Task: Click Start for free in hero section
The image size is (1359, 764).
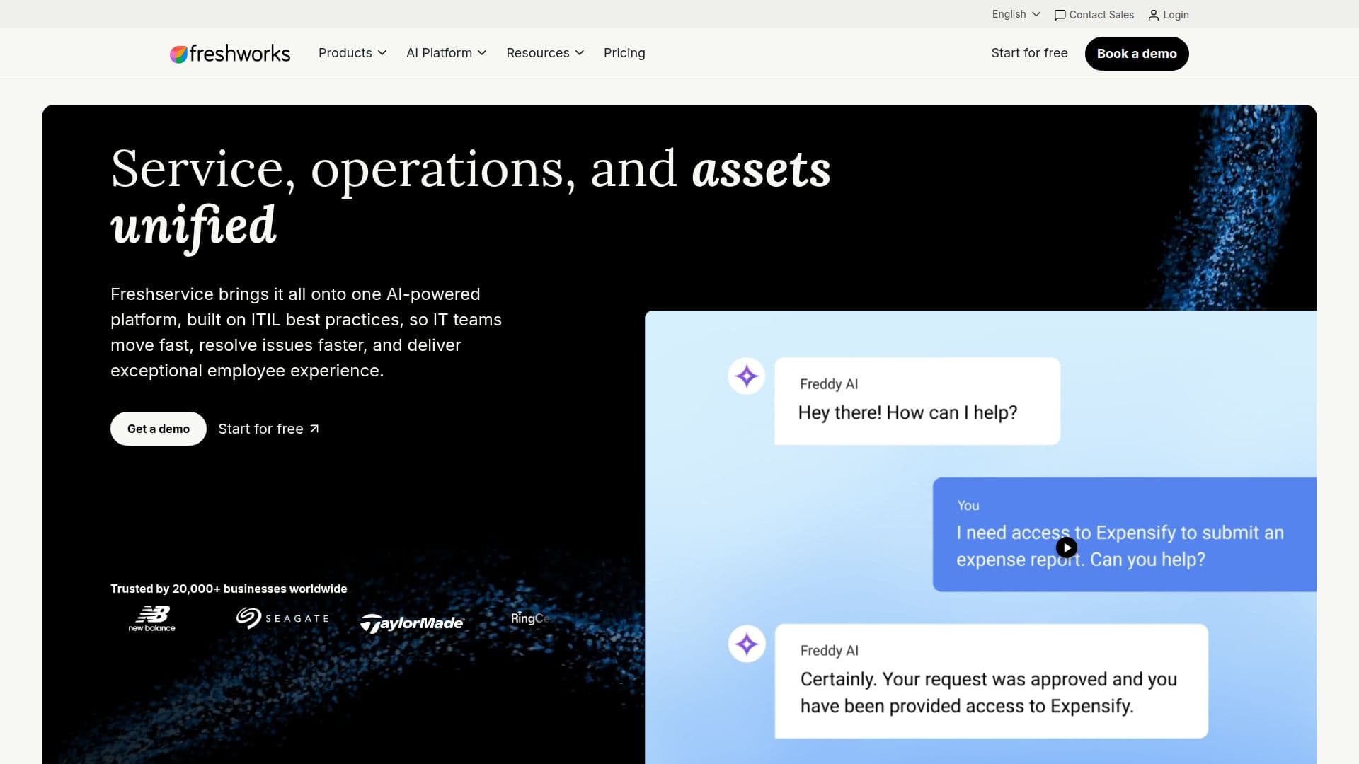Action: tap(269, 429)
